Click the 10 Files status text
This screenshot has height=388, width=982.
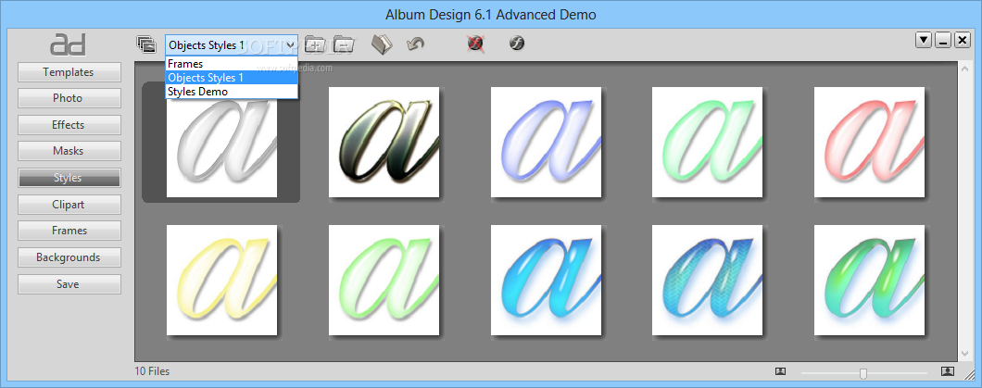[152, 371]
